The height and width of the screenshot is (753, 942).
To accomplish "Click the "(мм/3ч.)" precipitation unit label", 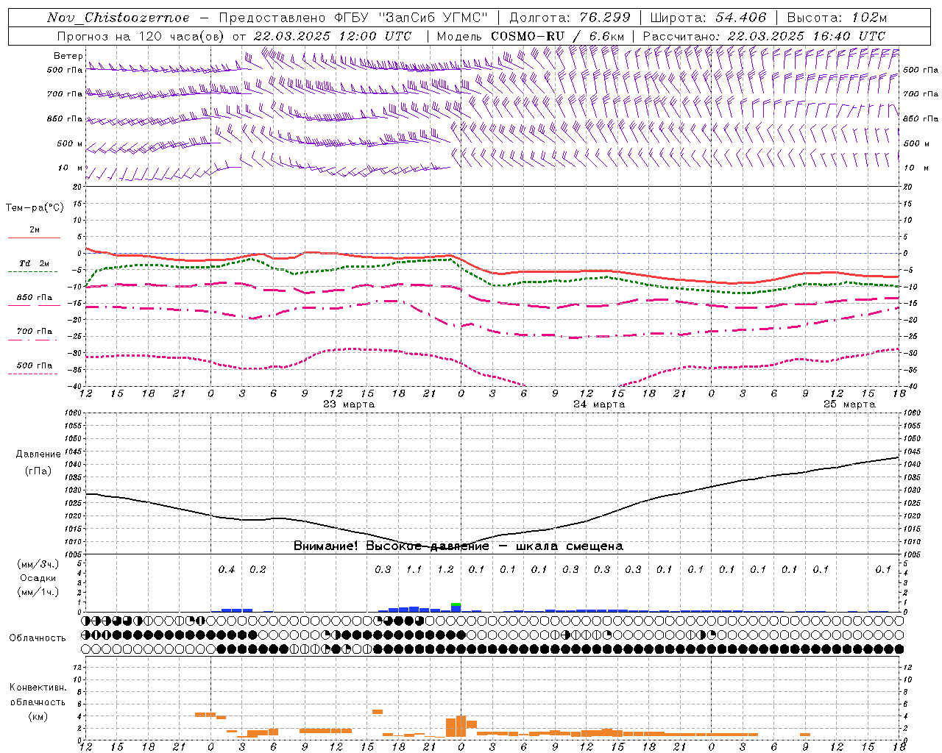I will coord(38,564).
